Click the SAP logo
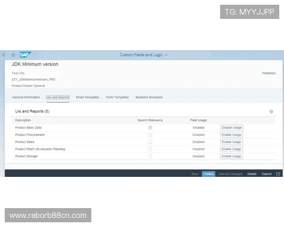This screenshot has height=227, width=284. [25, 55]
